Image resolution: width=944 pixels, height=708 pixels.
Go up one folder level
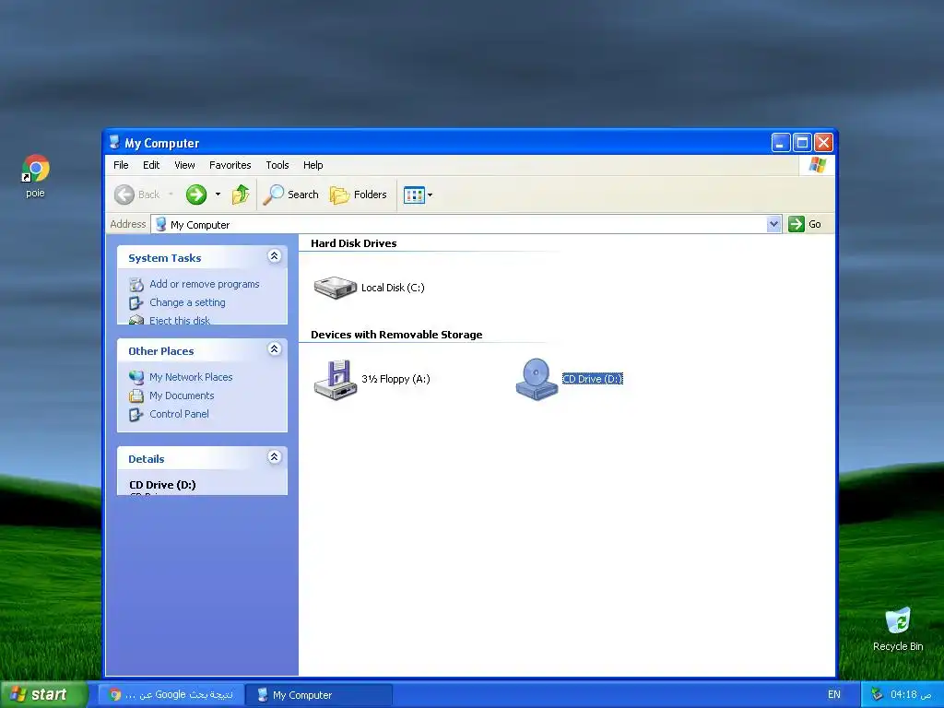(x=241, y=195)
